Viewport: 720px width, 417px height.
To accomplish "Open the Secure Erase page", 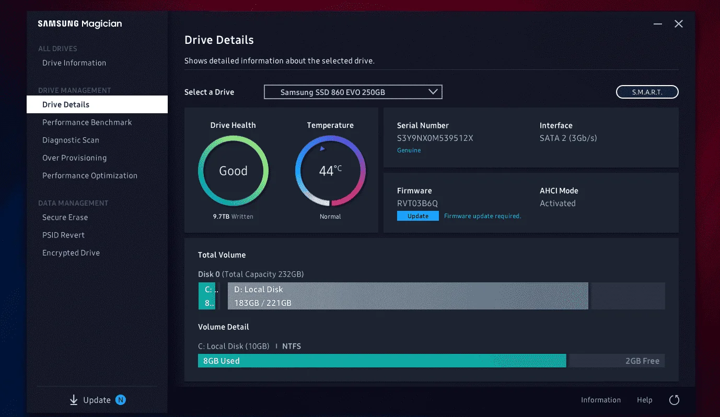I will [x=65, y=218].
